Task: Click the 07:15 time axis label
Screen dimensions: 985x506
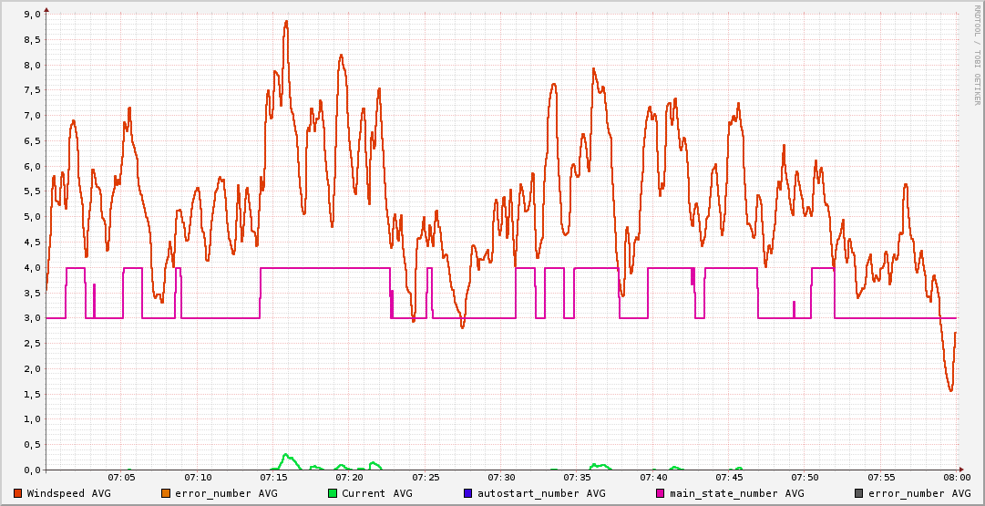Action: coord(273,477)
